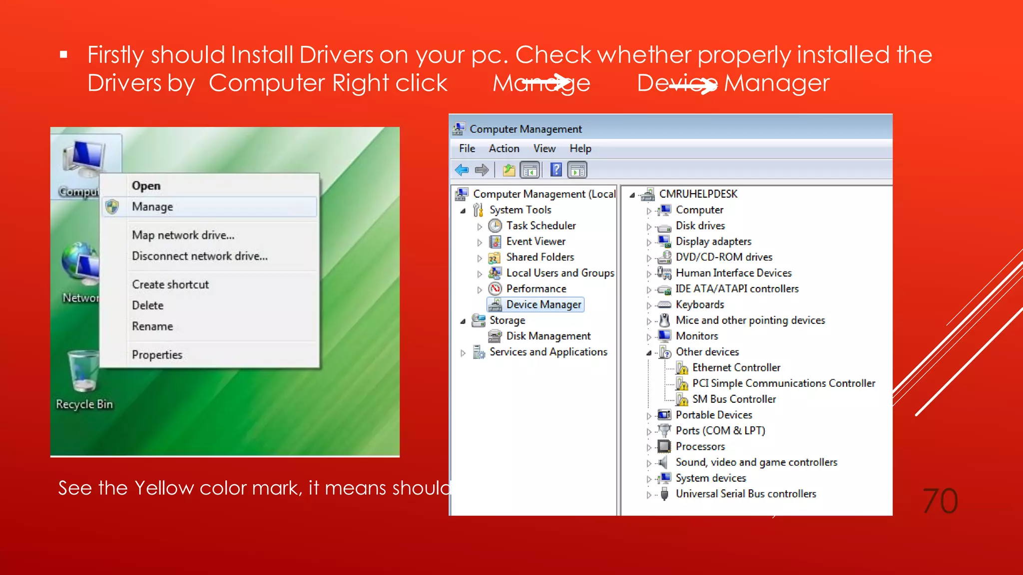Select SM Bus Controller warning device
The width and height of the screenshot is (1023, 575).
(734, 399)
